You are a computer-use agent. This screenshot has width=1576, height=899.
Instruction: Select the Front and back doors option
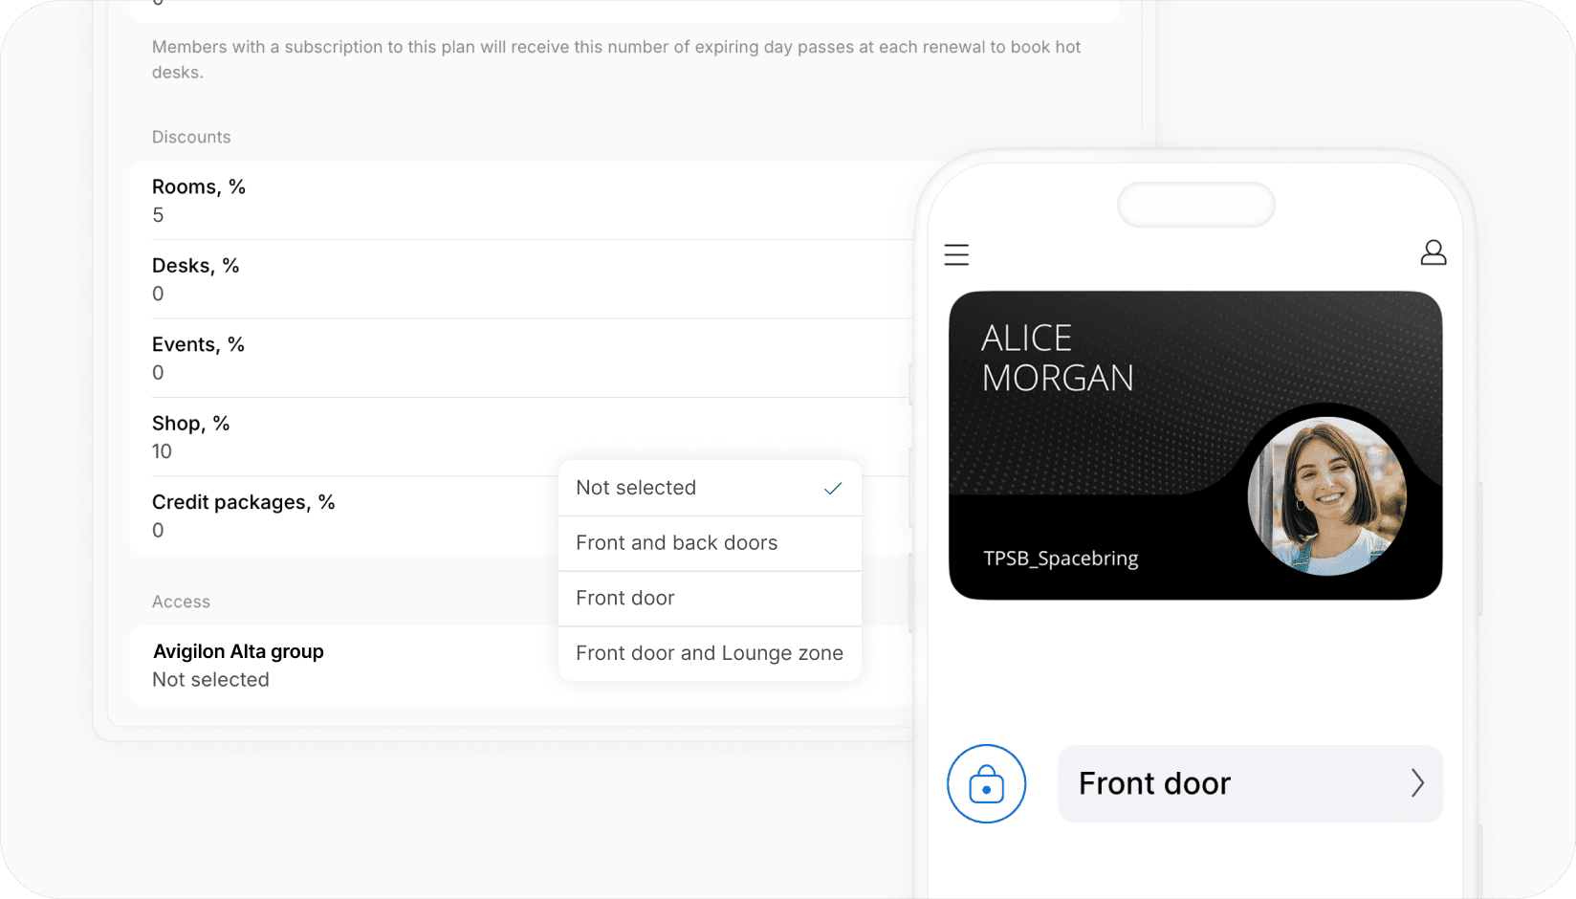pos(676,543)
